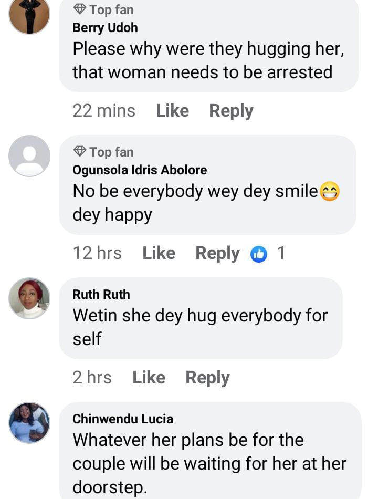Like Berry Udoh's comment
This screenshot has height=499, width=378.
(172, 111)
